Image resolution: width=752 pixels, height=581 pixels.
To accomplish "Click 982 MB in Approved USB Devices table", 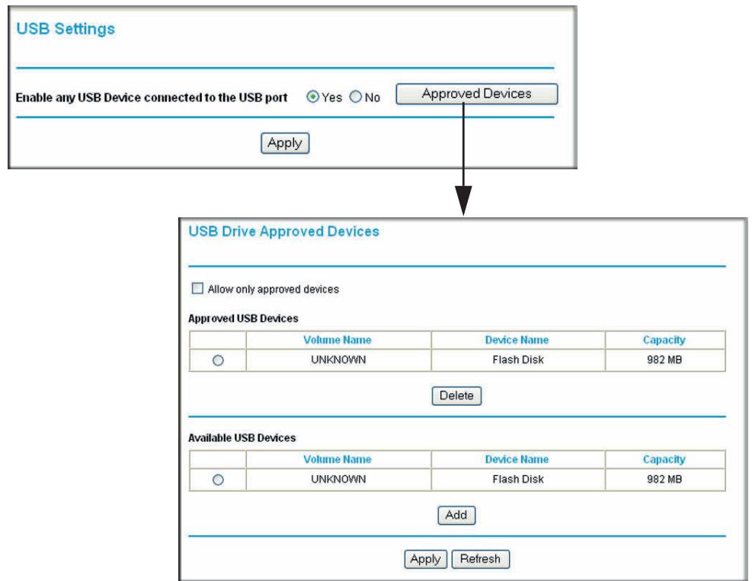I will tap(664, 360).
